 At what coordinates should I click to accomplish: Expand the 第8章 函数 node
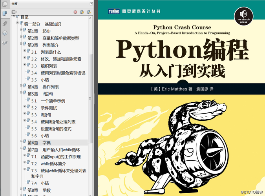(21, 189)
